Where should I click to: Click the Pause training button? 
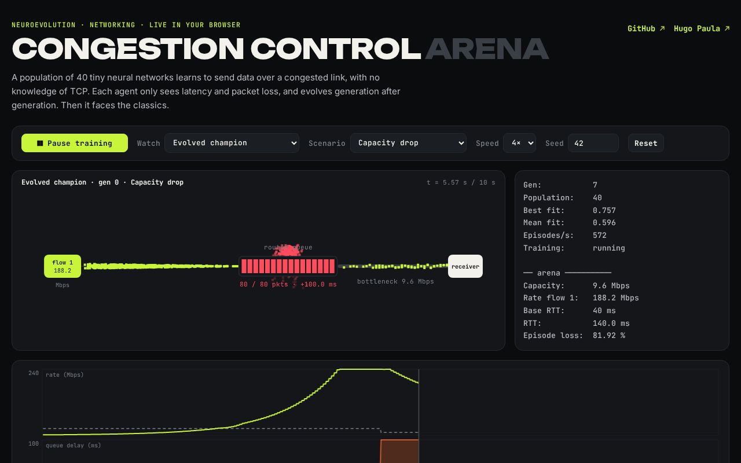pos(75,143)
